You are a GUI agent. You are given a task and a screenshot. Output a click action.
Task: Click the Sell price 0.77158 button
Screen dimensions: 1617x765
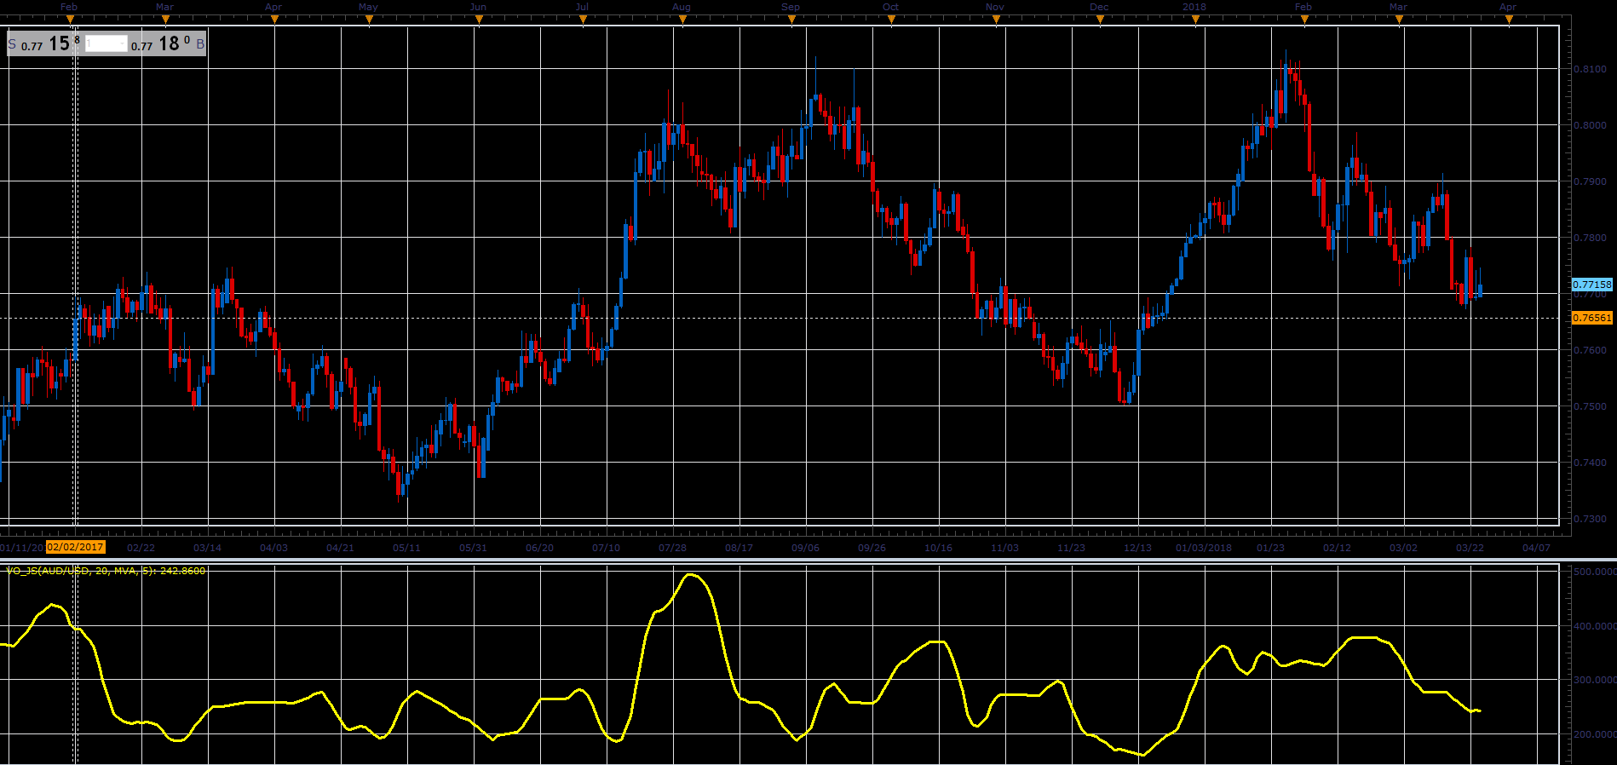44,43
